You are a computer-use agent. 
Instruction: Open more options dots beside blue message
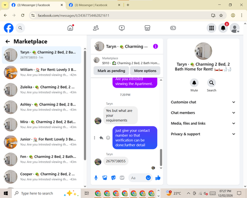point(94,138)
